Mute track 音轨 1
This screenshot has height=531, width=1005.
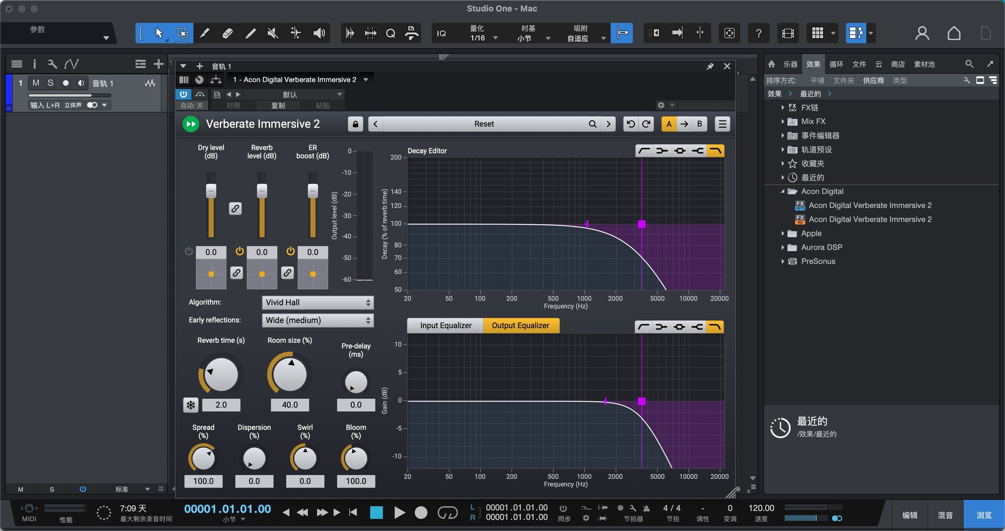click(x=36, y=83)
